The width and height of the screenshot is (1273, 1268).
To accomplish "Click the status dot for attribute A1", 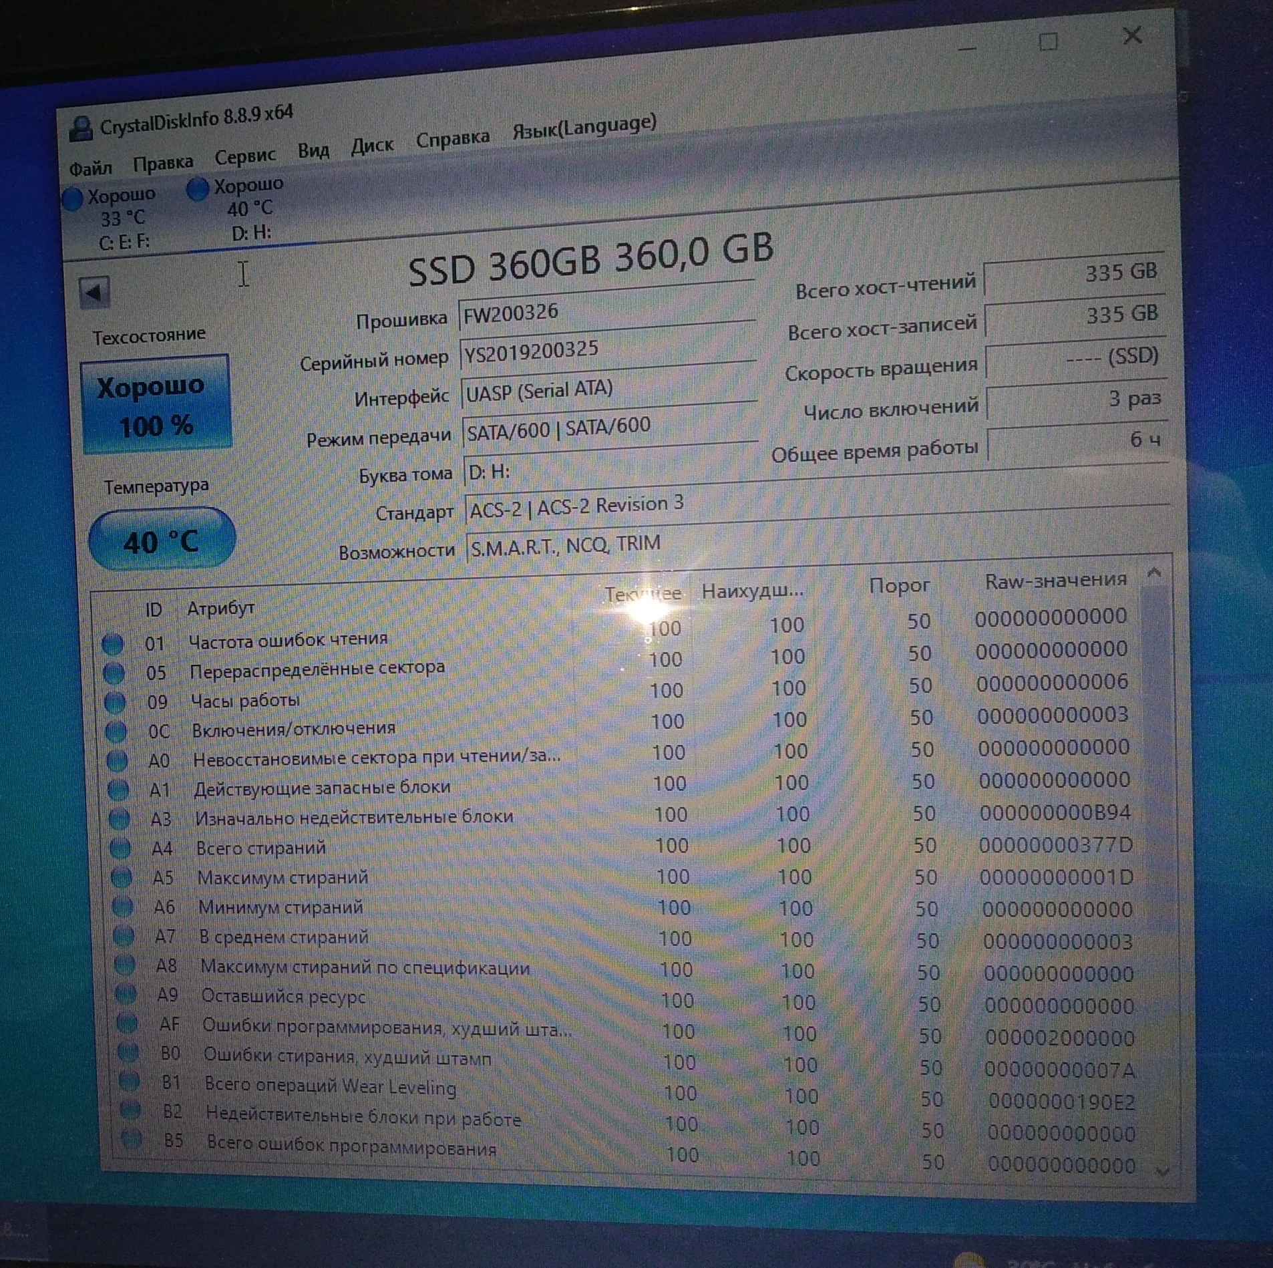I will tap(119, 790).
